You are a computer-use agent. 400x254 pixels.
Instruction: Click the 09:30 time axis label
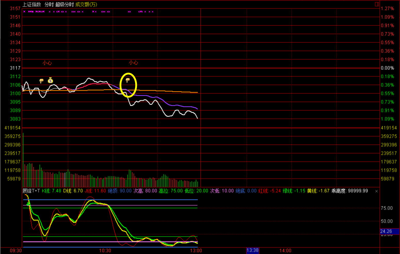16,250
